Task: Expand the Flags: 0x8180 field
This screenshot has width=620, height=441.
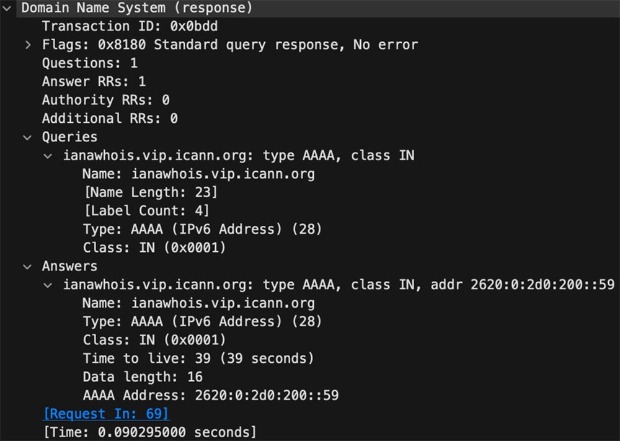Action: pyautogui.click(x=28, y=45)
